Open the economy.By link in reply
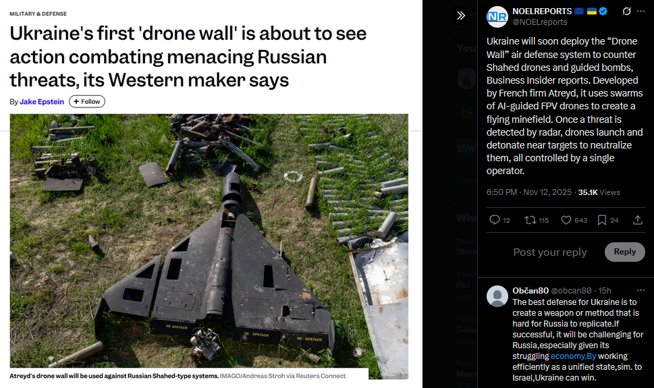The width and height of the screenshot is (654, 388). tap(573, 356)
